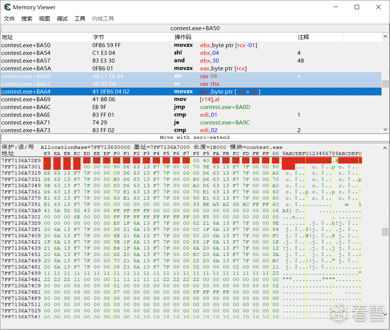Click the comment value 48
The image size is (390, 330).
pyautogui.click(x=301, y=61)
